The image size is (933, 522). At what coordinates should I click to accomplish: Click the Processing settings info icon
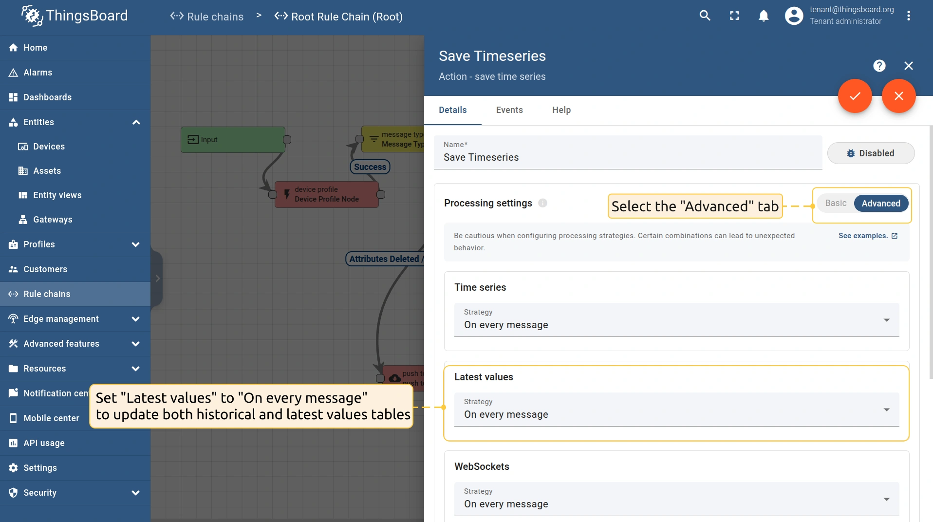(542, 203)
